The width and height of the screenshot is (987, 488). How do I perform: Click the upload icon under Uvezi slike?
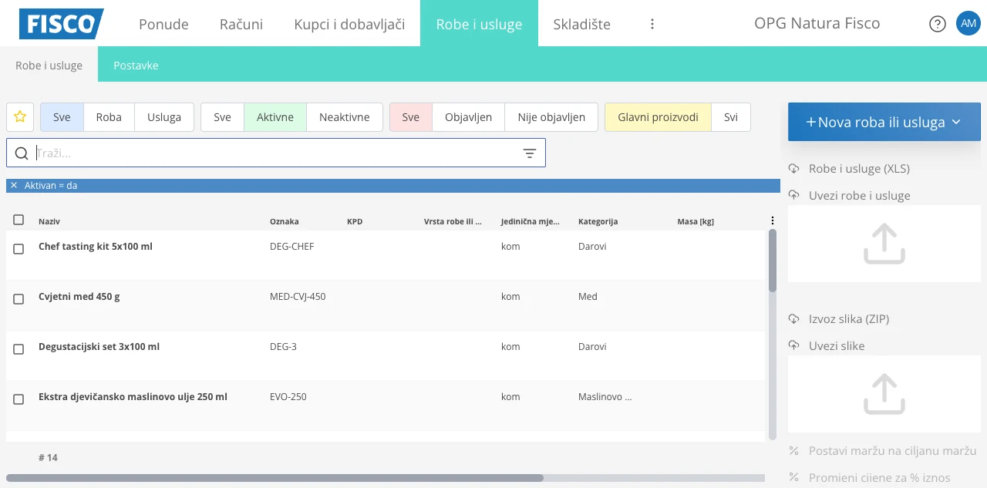click(884, 394)
